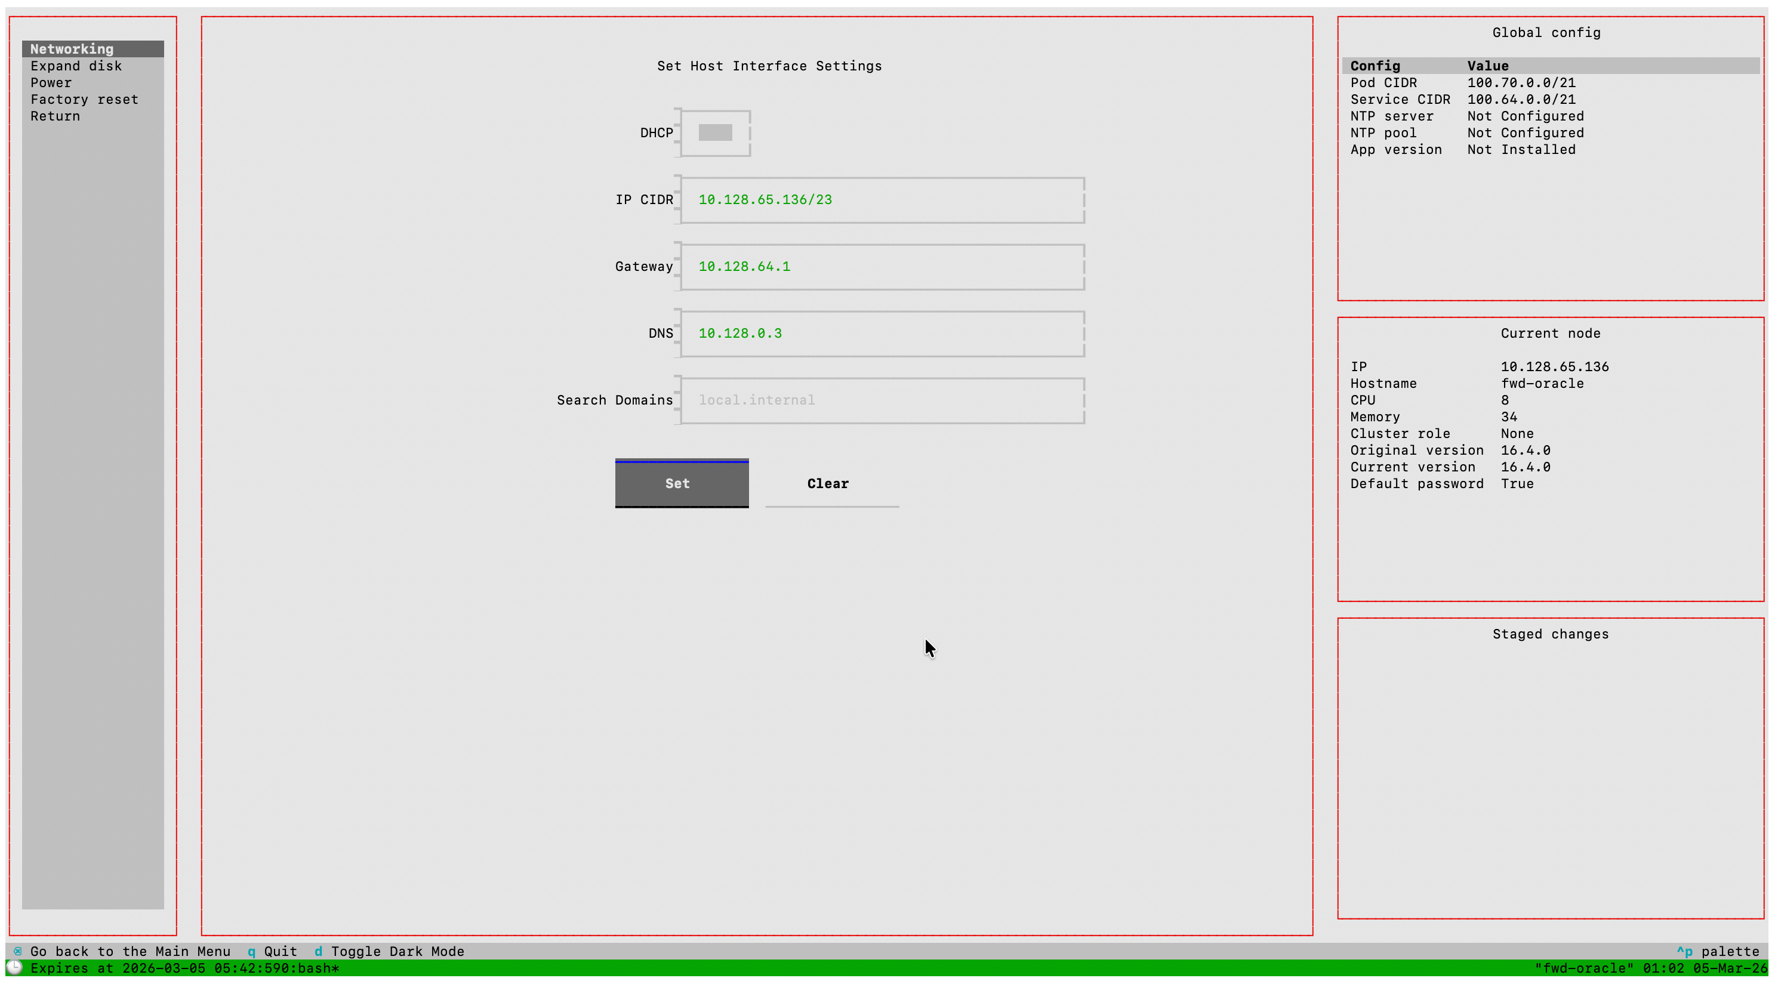This screenshot has width=1775, height=981.
Task: Click the CPU row in Current node
Action: click(x=1430, y=400)
